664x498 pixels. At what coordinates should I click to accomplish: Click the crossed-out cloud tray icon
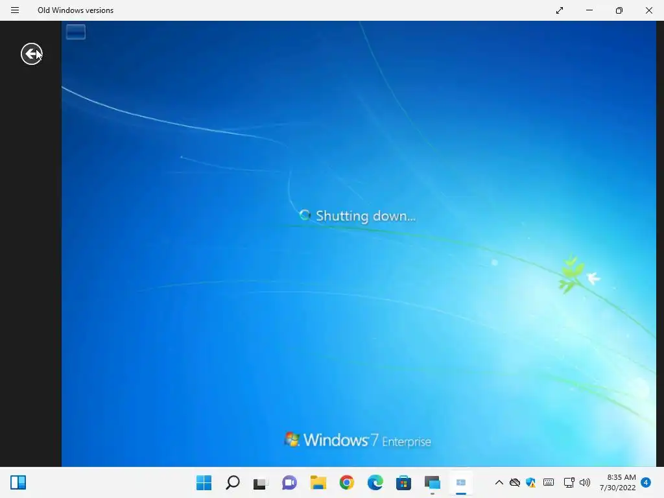(x=514, y=482)
